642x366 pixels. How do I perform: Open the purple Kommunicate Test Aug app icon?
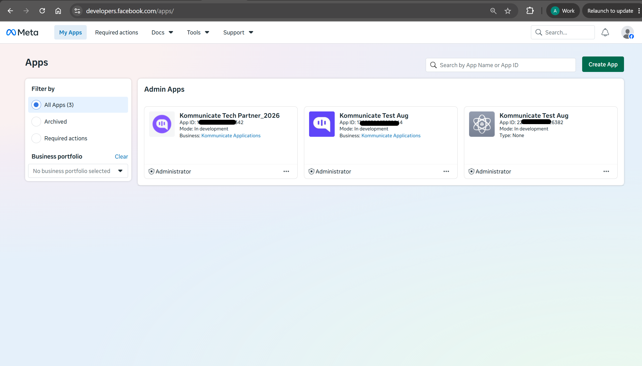point(322,124)
